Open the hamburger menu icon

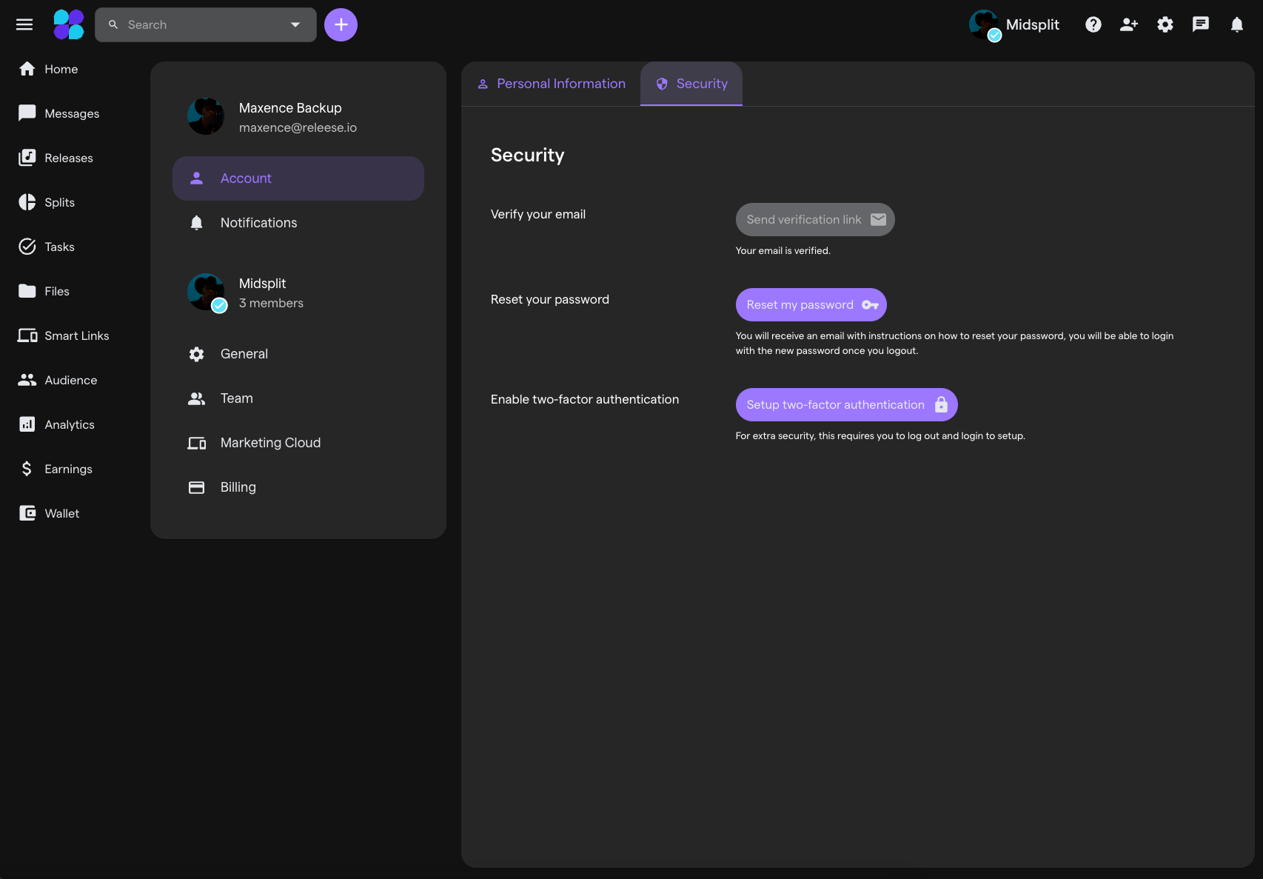coord(24,24)
